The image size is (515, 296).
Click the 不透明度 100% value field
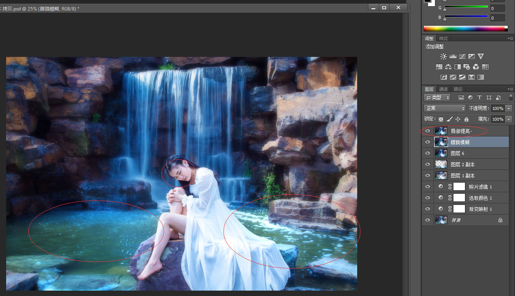click(498, 108)
